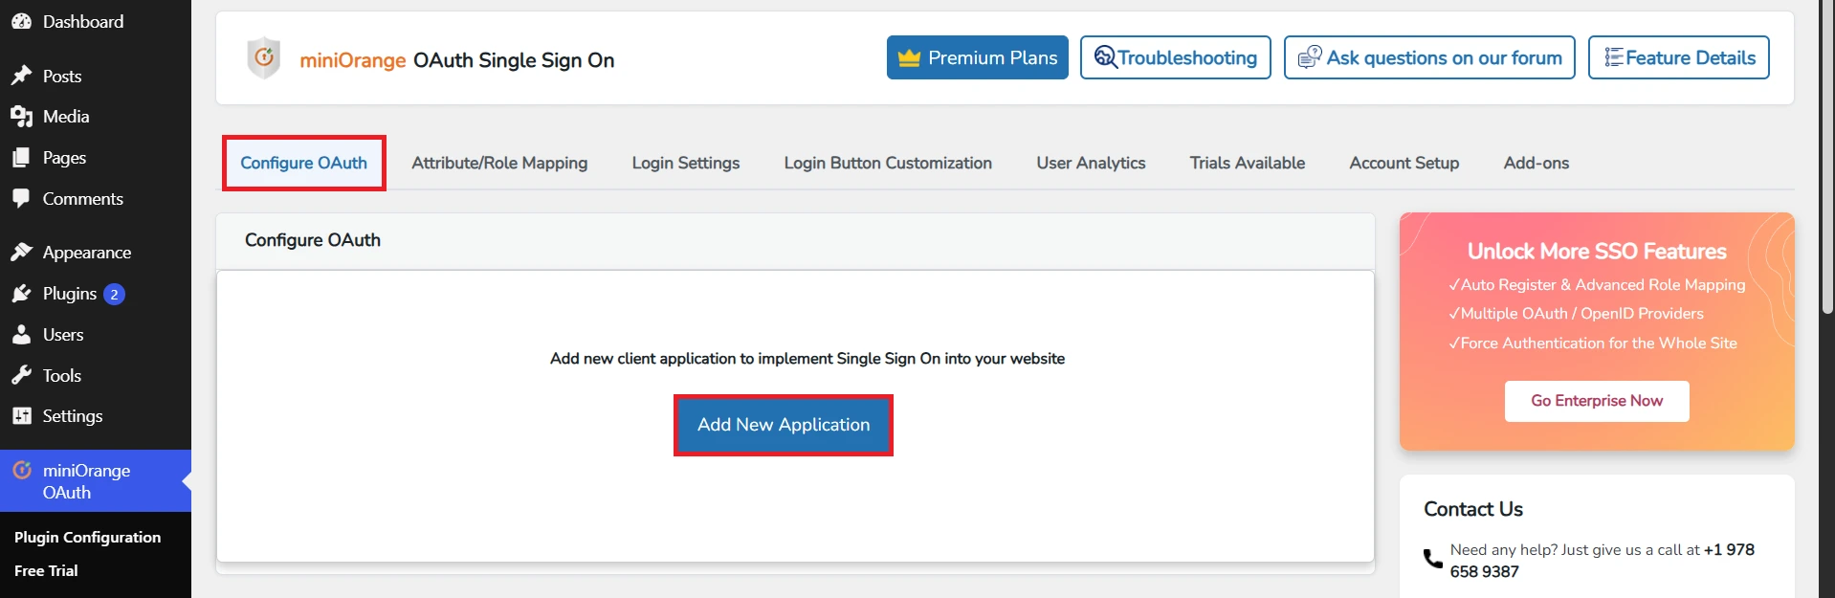Click the Settings sliders icon
The height and width of the screenshot is (598, 1835).
click(21, 416)
